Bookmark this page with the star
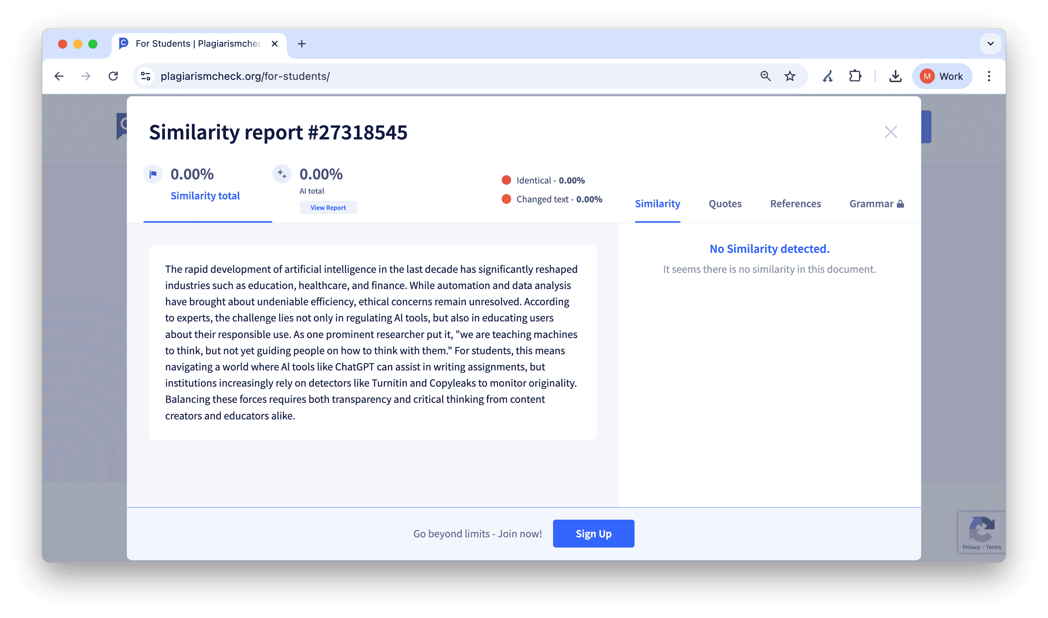Screen dimensions: 1048x618 (x=790, y=76)
